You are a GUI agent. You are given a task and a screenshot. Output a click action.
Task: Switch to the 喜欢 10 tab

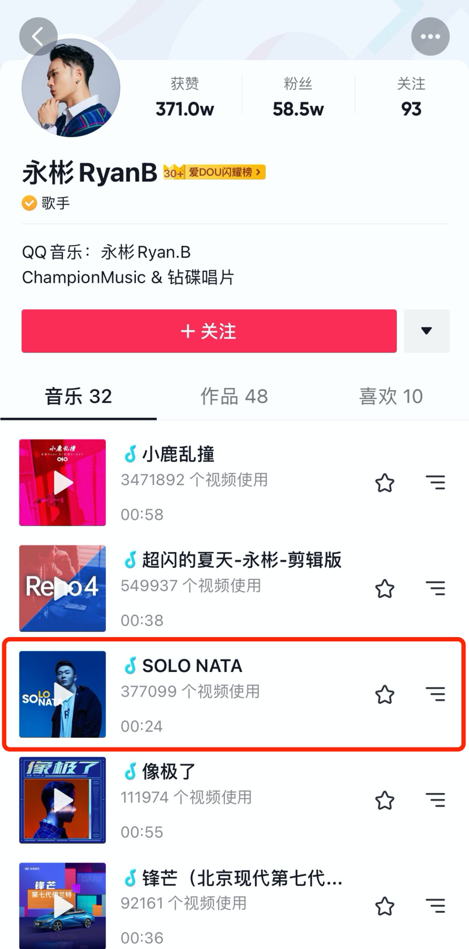click(x=391, y=396)
